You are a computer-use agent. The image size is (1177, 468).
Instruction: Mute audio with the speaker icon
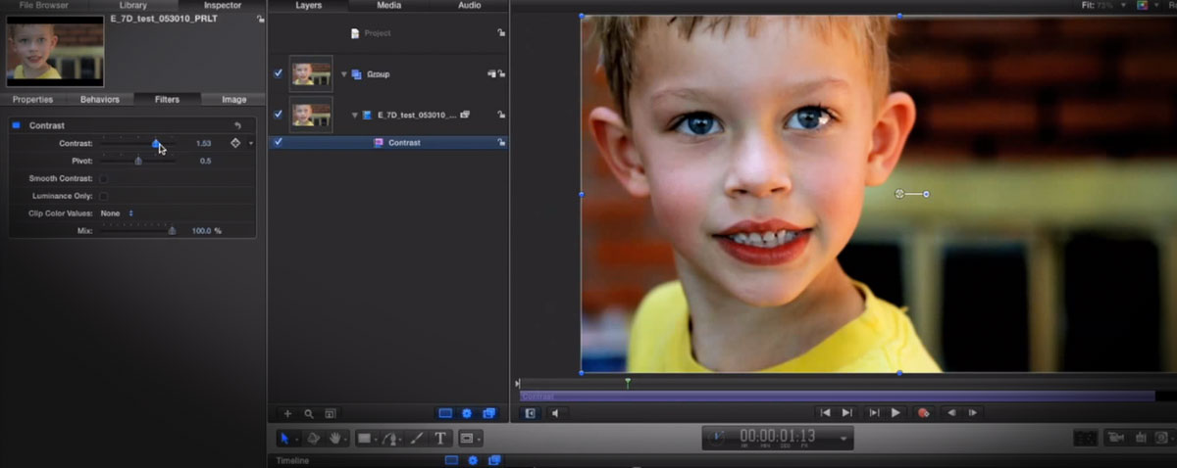[x=555, y=413]
